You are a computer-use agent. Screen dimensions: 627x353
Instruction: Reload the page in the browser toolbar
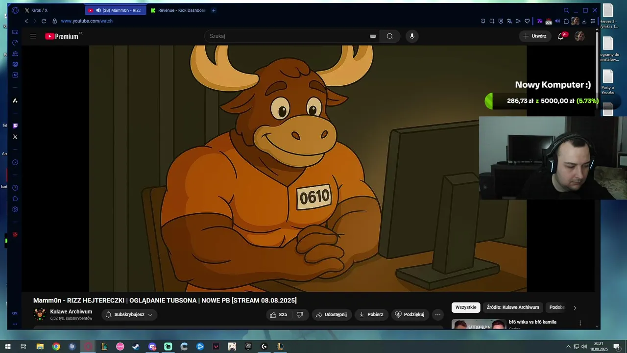tap(44, 21)
